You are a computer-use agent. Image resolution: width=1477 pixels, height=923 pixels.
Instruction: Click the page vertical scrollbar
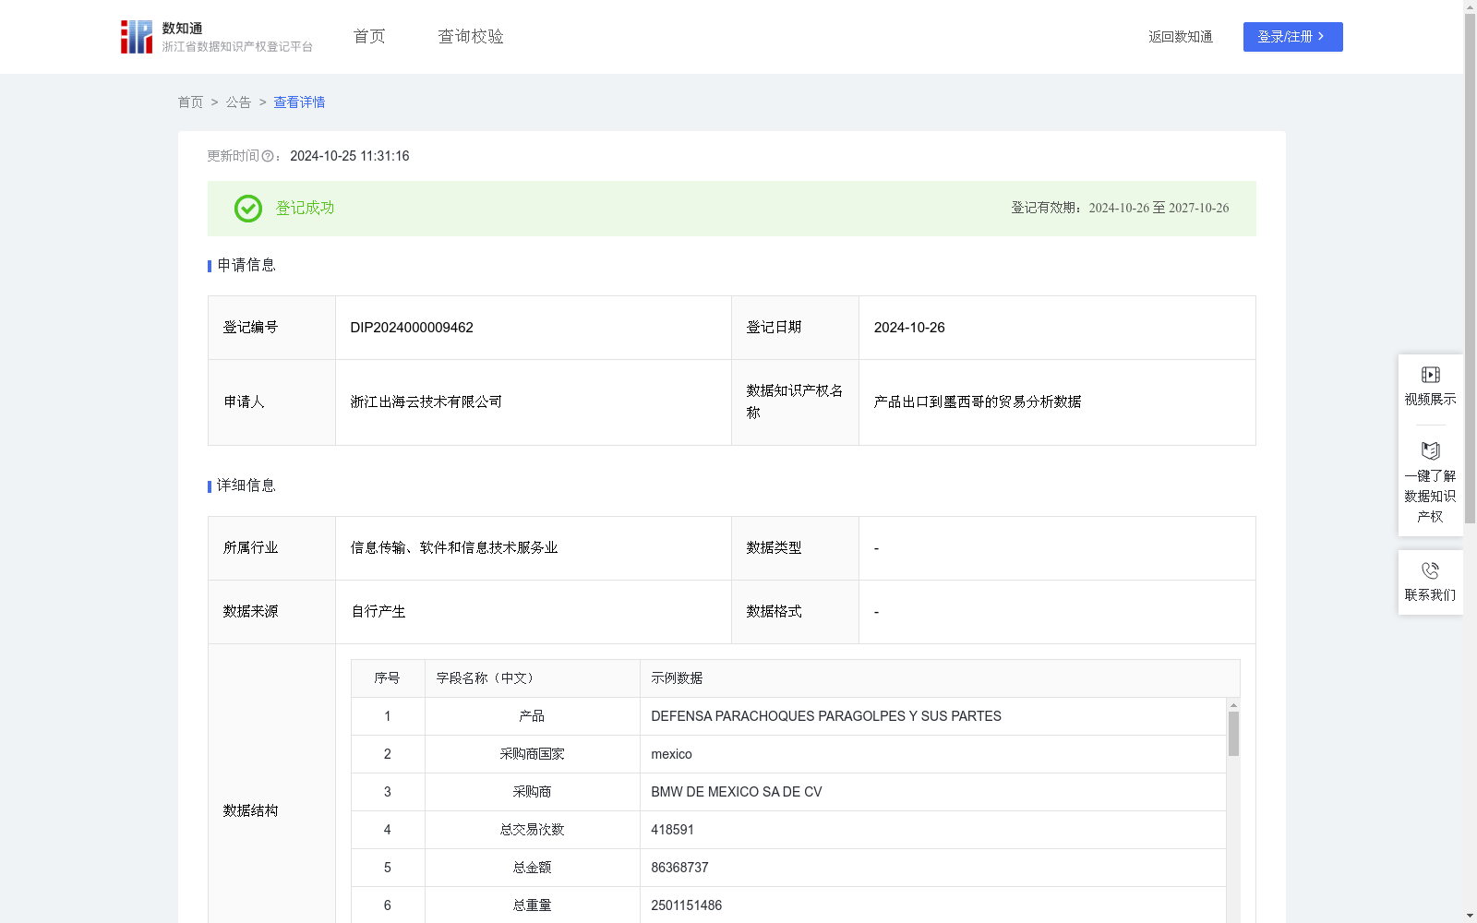tap(1470, 268)
